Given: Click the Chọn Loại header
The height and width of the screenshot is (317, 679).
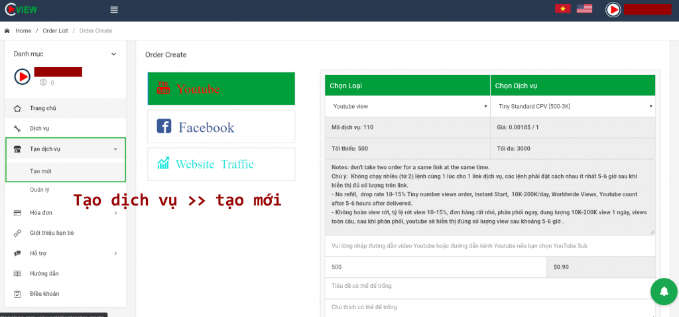Looking at the screenshot, I should [408, 86].
